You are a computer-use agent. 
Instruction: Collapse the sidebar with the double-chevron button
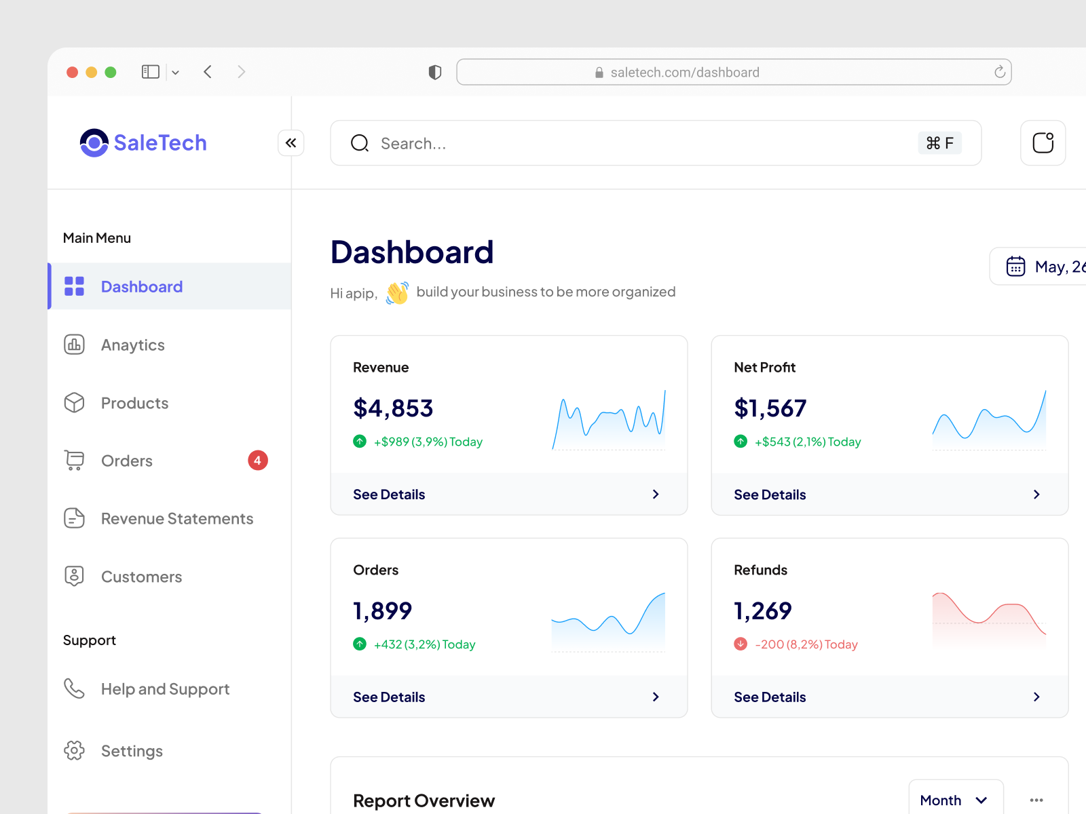291,143
